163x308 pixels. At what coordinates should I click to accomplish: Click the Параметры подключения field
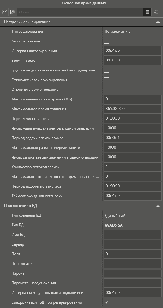[x=133, y=283]
